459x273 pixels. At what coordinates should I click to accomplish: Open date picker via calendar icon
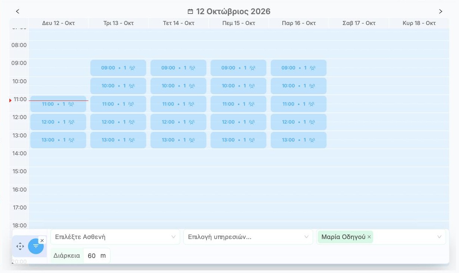[x=190, y=12]
